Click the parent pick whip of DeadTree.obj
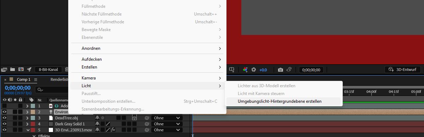 point(147,118)
